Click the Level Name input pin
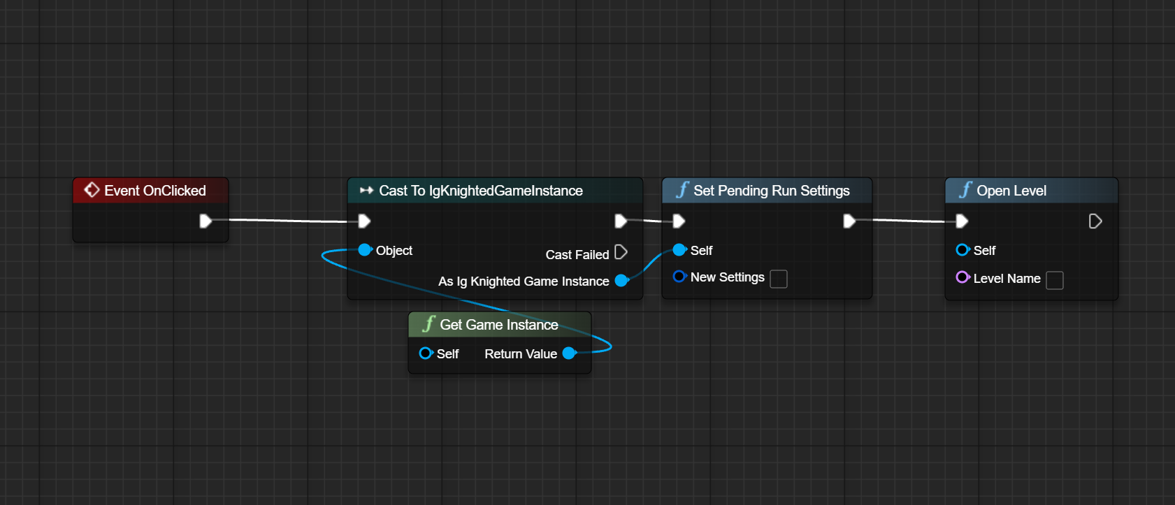Viewport: 1175px width, 505px height. point(963,277)
